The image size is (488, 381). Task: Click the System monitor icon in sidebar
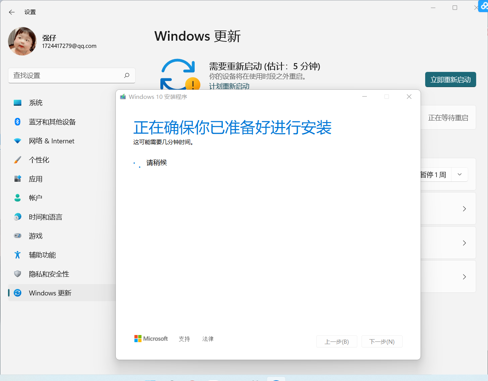(18, 103)
